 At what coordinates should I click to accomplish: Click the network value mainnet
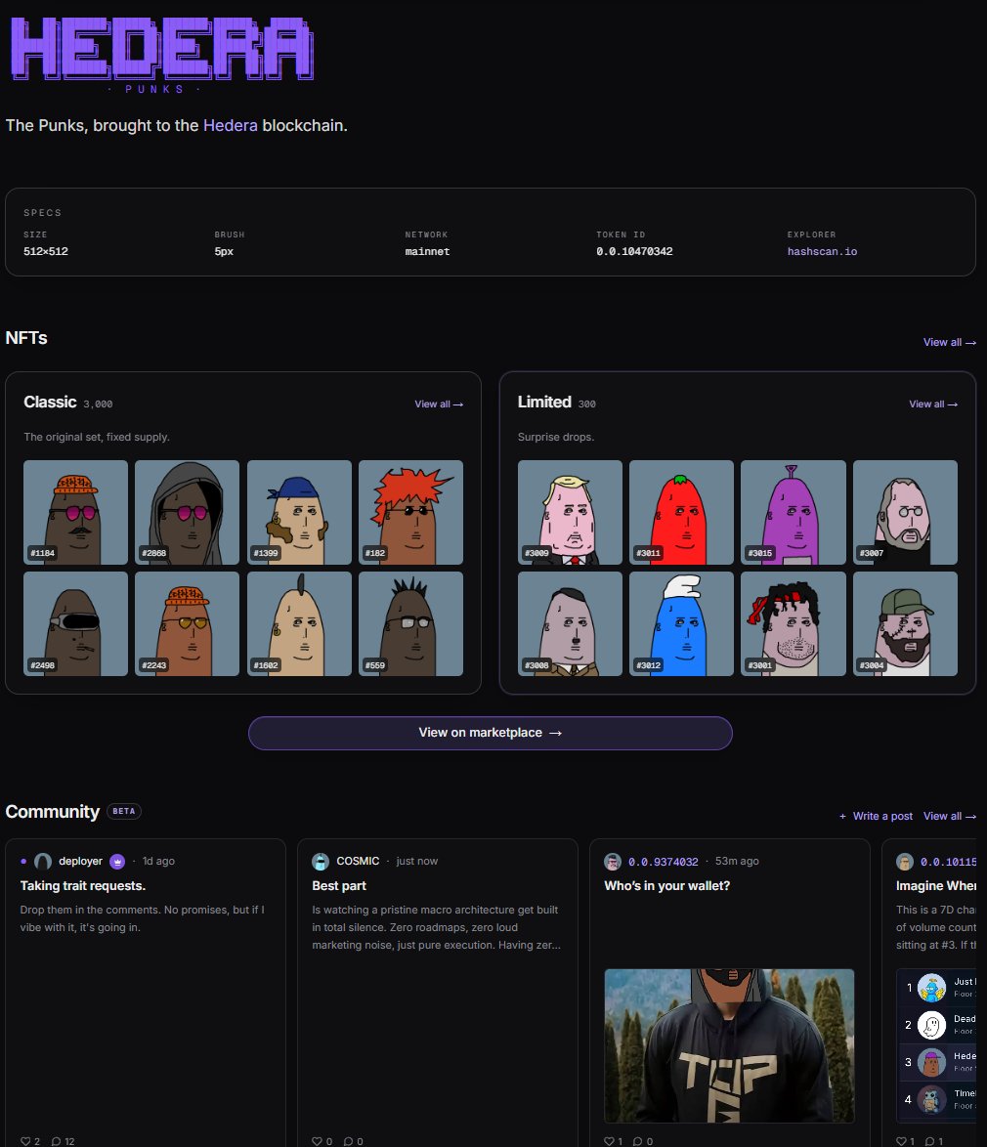click(x=427, y=252)
